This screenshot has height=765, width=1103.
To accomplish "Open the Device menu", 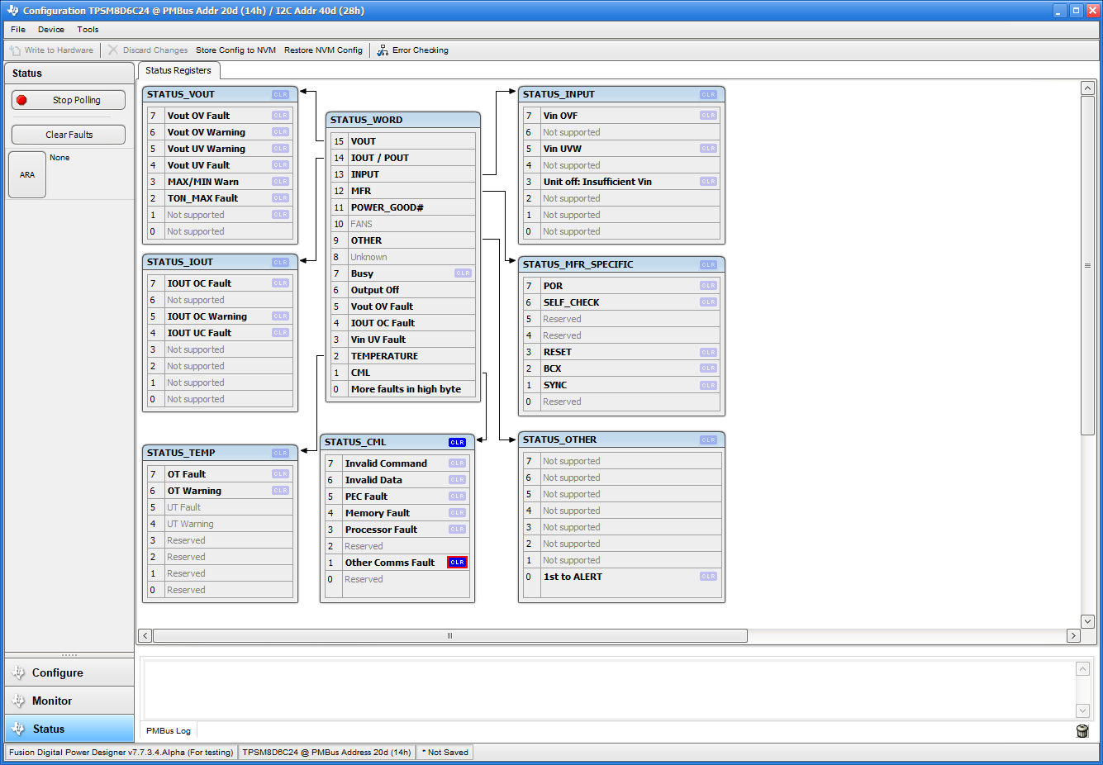I will coord(50,30).
